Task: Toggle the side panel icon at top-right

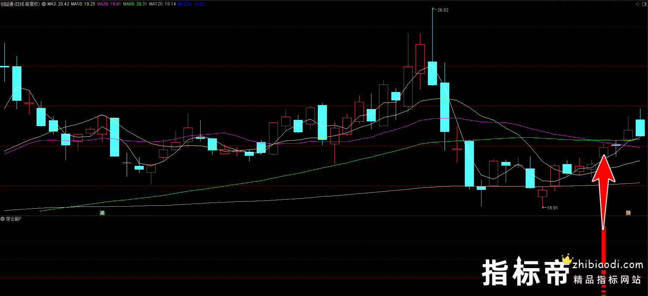Action: coord(644,4)
